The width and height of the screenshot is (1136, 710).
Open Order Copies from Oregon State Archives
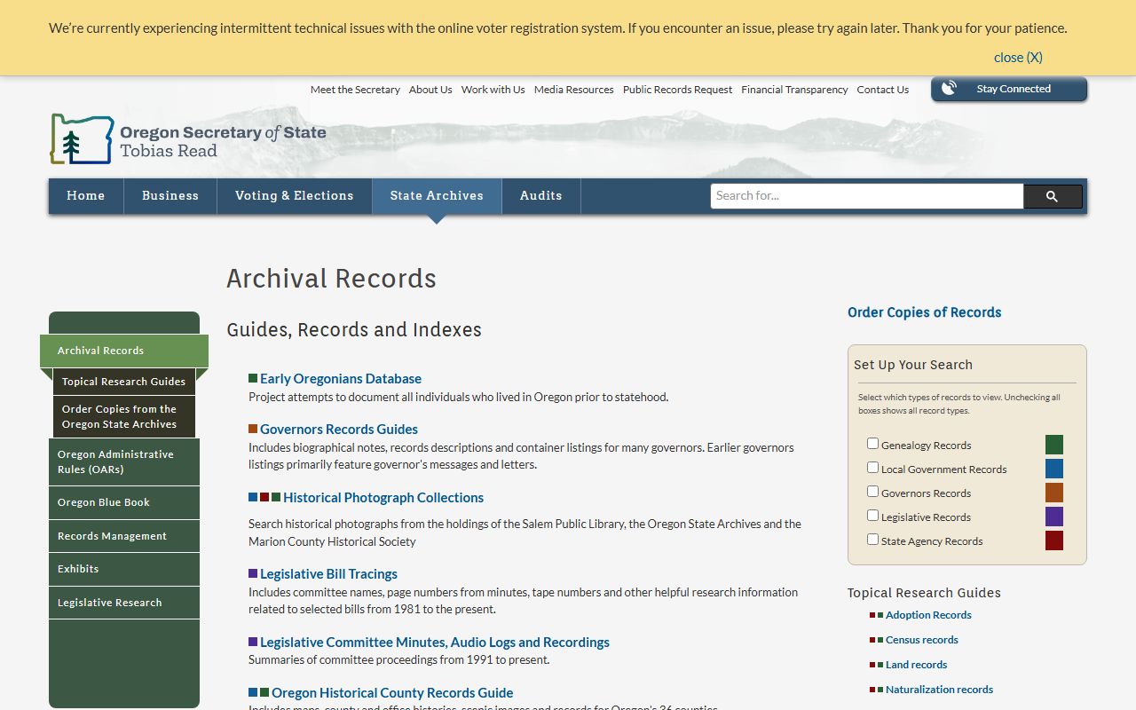point(124,416)
